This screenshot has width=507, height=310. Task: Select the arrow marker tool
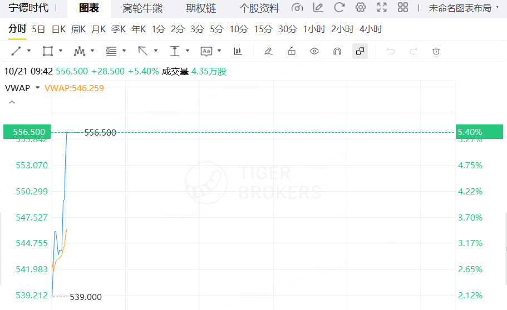(143, 51)
